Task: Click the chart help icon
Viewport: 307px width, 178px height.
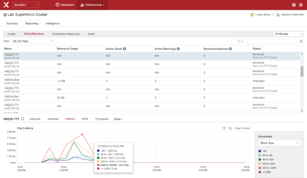Action: (x=224, y=129)
